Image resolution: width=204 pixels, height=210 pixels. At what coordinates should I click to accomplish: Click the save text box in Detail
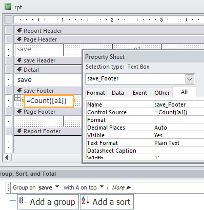49,80
